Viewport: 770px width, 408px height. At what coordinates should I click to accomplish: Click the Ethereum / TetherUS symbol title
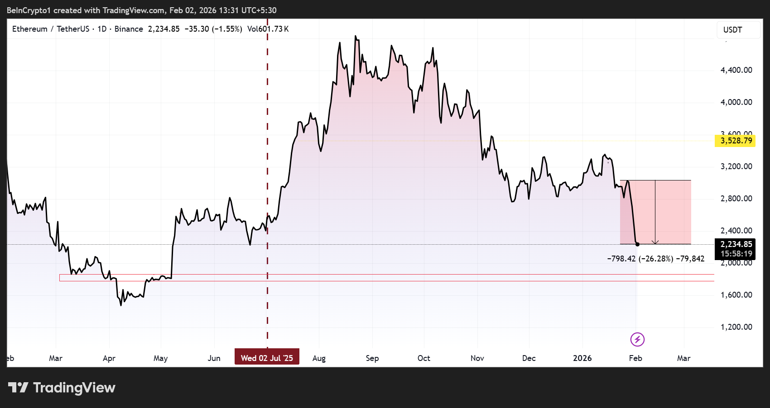click(51, 29)
